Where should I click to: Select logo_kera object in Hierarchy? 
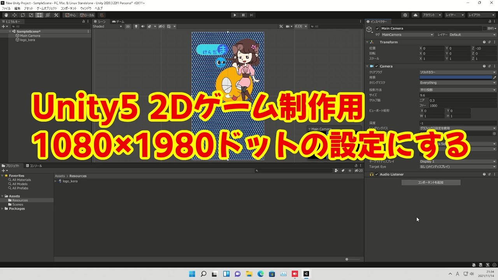[27, 40]
